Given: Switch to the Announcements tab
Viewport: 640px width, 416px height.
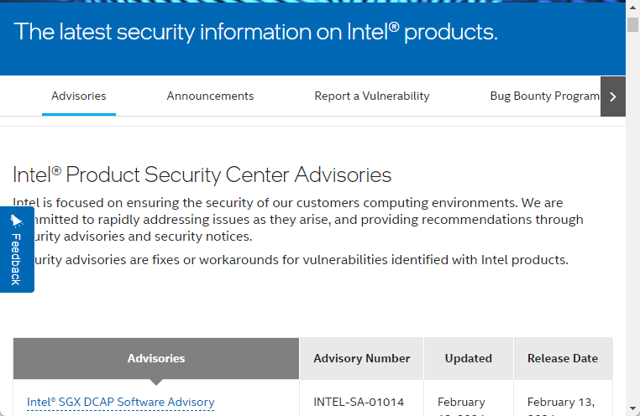Looking at the screenshot, I should coord(210,96).
